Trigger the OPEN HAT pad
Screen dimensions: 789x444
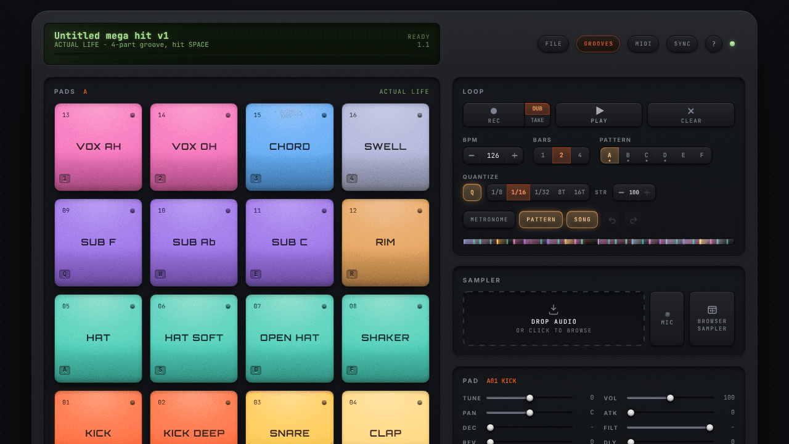tap(290, 338)
